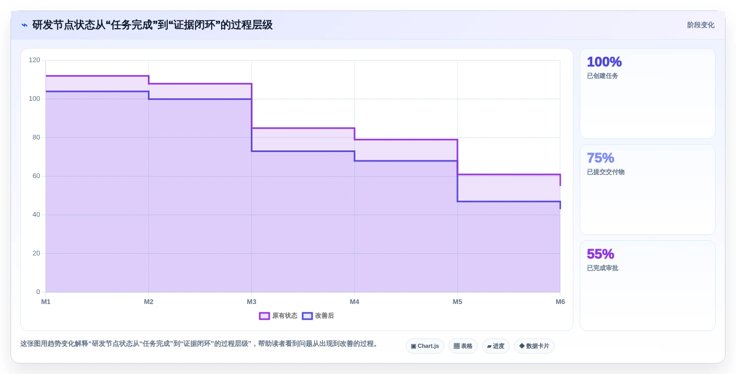Screen dimensions: 736x374
Task: Click the 80 y-axis value
Action: 36,137
